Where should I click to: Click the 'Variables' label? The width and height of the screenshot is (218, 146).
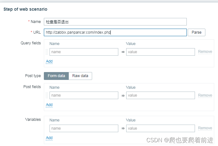[x=33, y=120]
